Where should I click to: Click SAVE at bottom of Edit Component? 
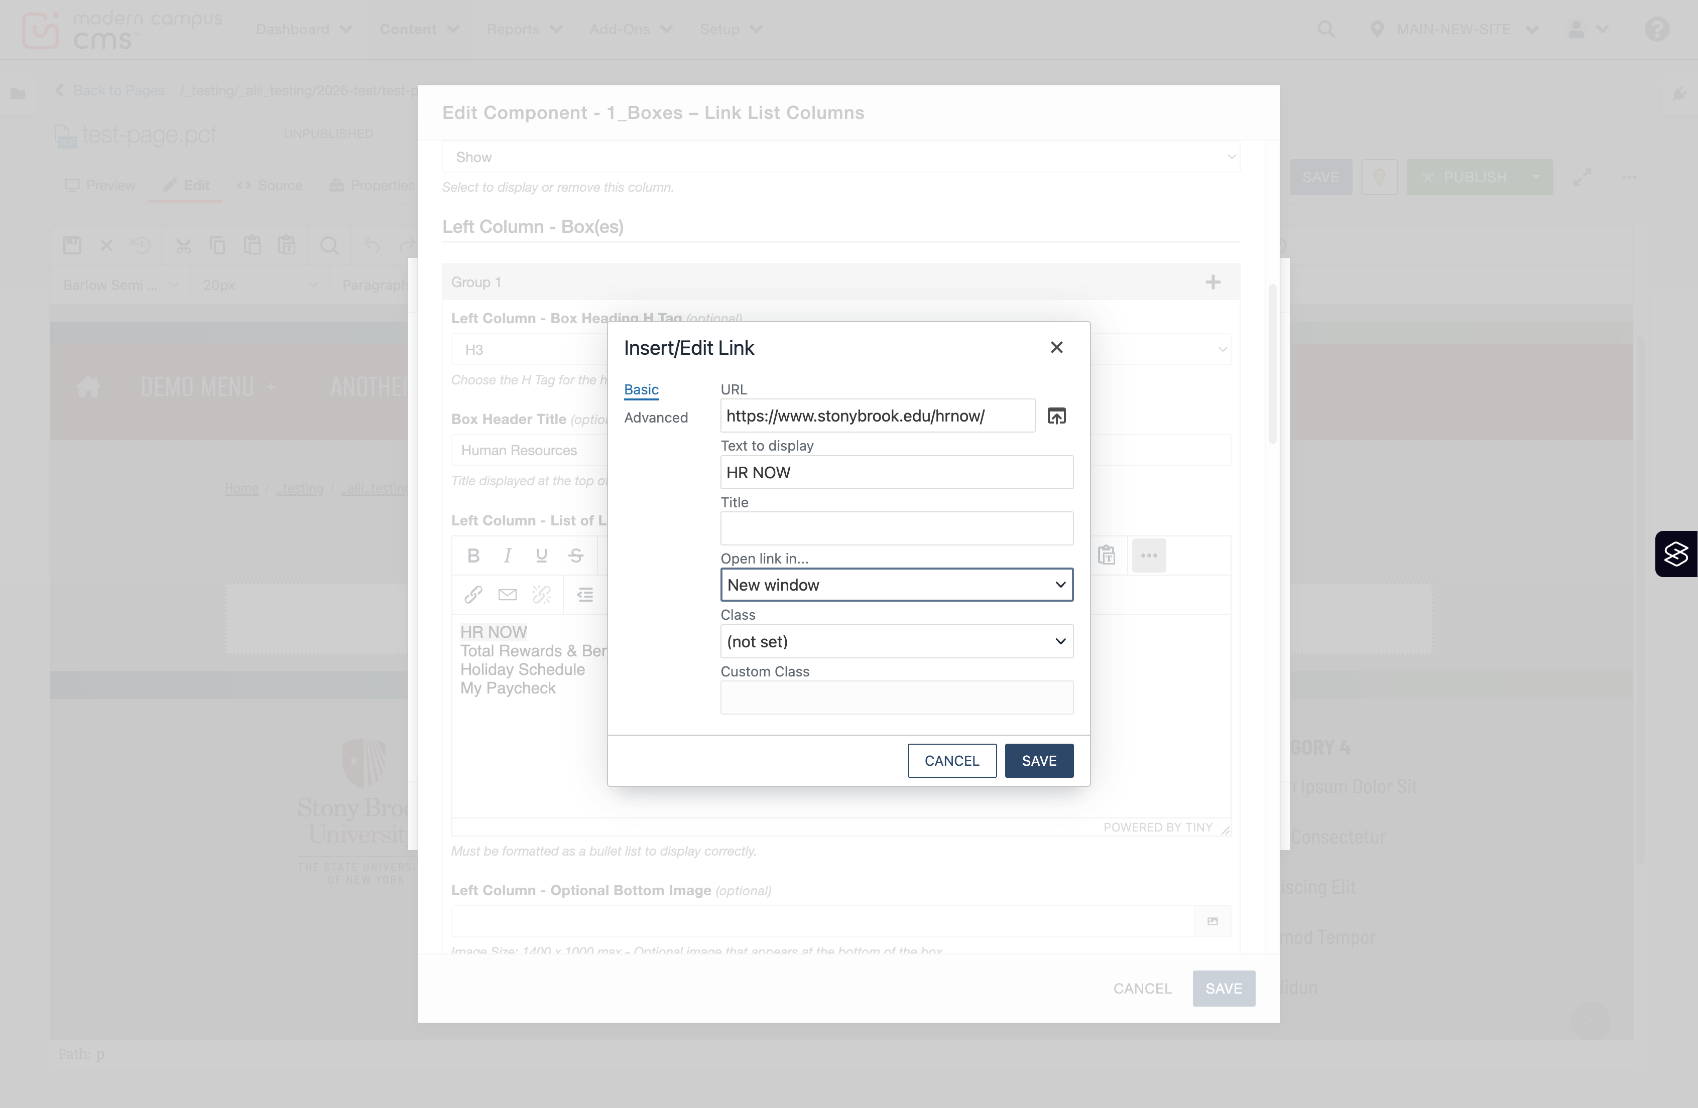tap(1224, 988)
